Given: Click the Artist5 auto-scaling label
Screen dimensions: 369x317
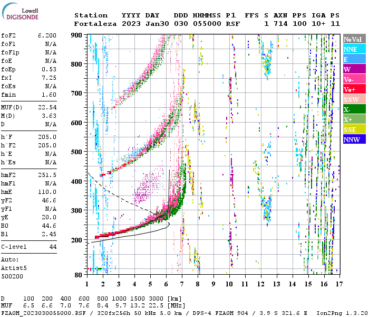Looking at the screenshot, I should pos(14,268).
